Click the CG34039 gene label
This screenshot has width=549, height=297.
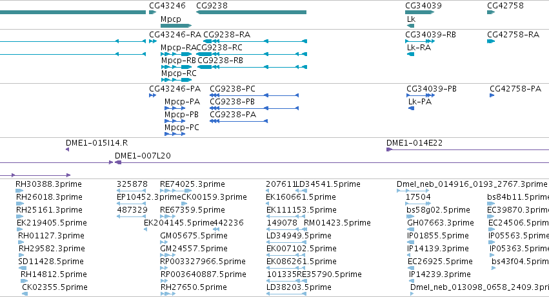pyautogui.click(x=423, y=6)
